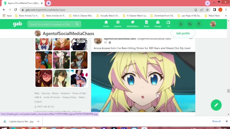Open the red glasses girl media thumbnail

point(44,78)
